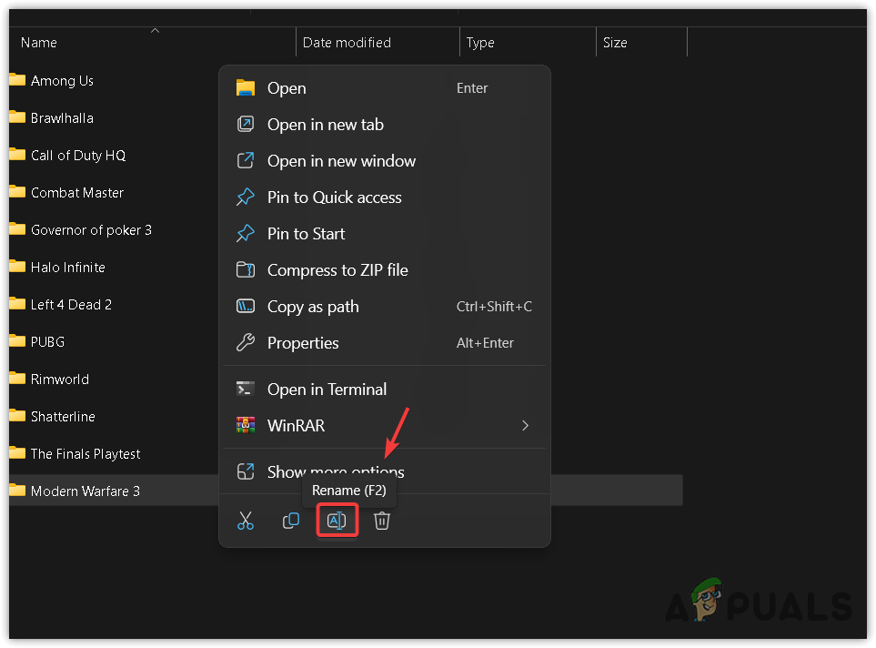Image resolution: width=876 pixels, height=648 pixels.
Task: Click the Halo Infinite folder icon
Action: (x=17, y=267)
